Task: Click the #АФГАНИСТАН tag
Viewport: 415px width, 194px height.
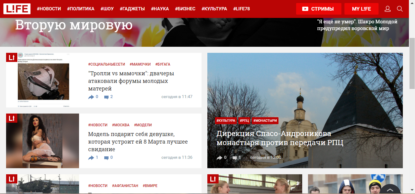Action: pos(125,186)
